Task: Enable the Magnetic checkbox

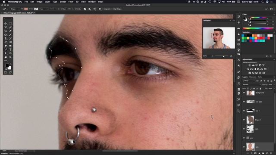Action: point(103,9)
